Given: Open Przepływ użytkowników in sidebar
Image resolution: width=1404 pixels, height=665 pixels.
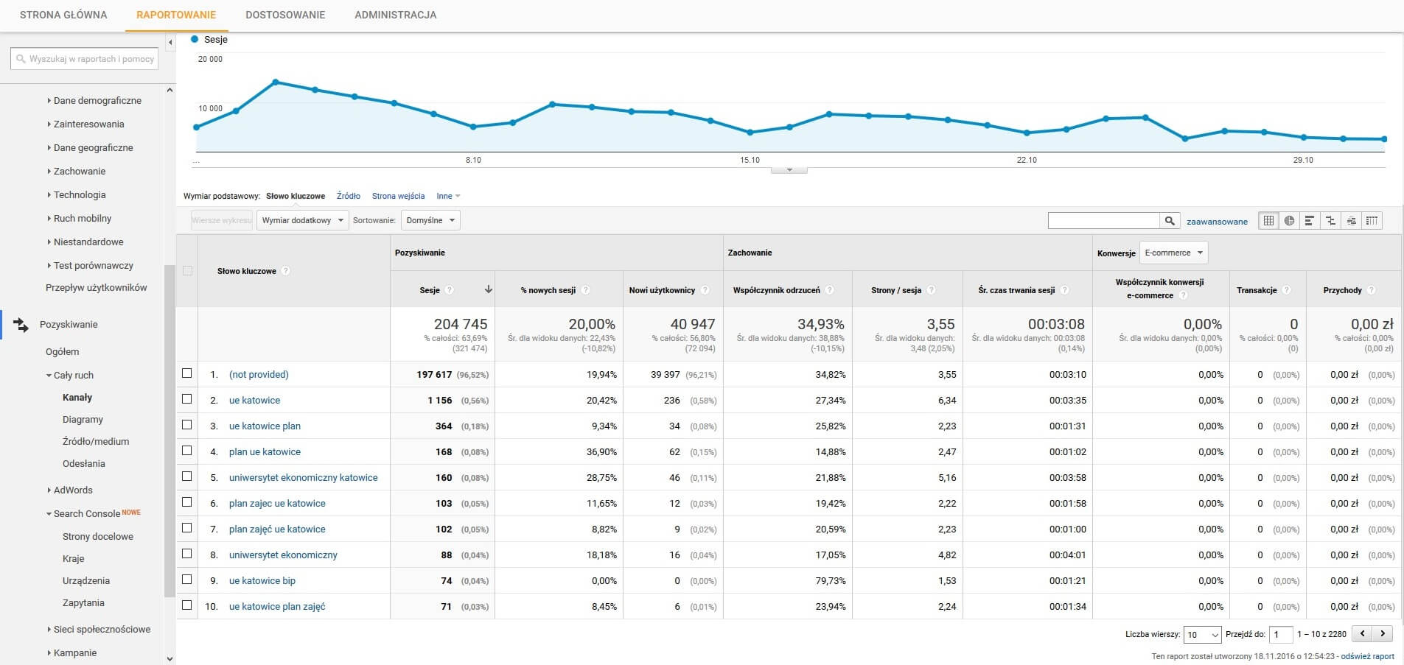Looking at the screenshot, I should 97,288.
